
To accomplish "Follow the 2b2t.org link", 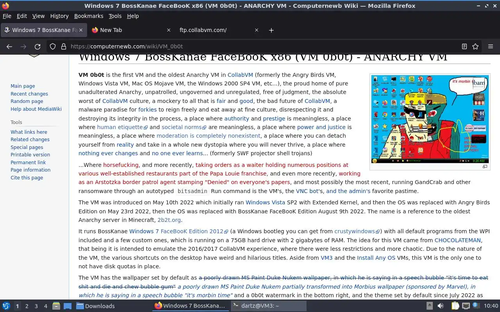I will (x=169, y=220).
